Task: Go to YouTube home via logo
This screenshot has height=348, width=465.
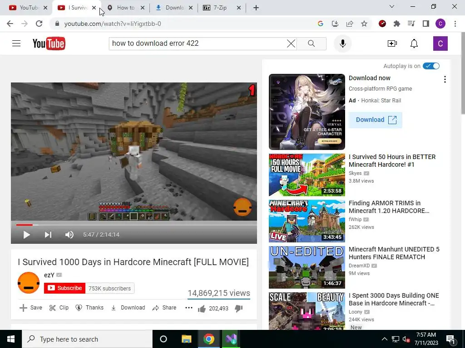Action: tap(49, 43)
